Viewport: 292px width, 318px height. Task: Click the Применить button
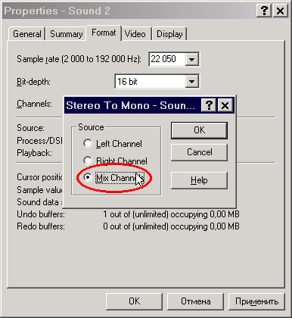[x=256, y=301]
